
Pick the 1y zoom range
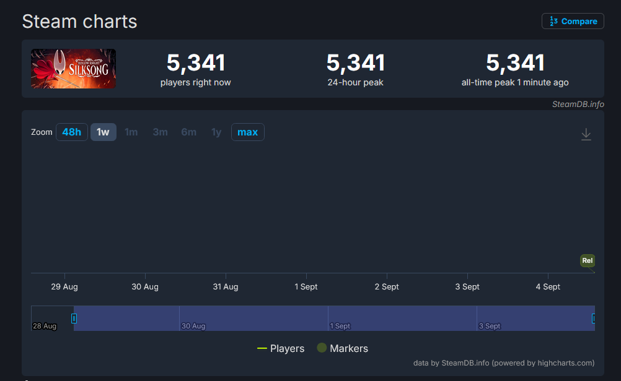pyautogui.click(x=216, y=132)
